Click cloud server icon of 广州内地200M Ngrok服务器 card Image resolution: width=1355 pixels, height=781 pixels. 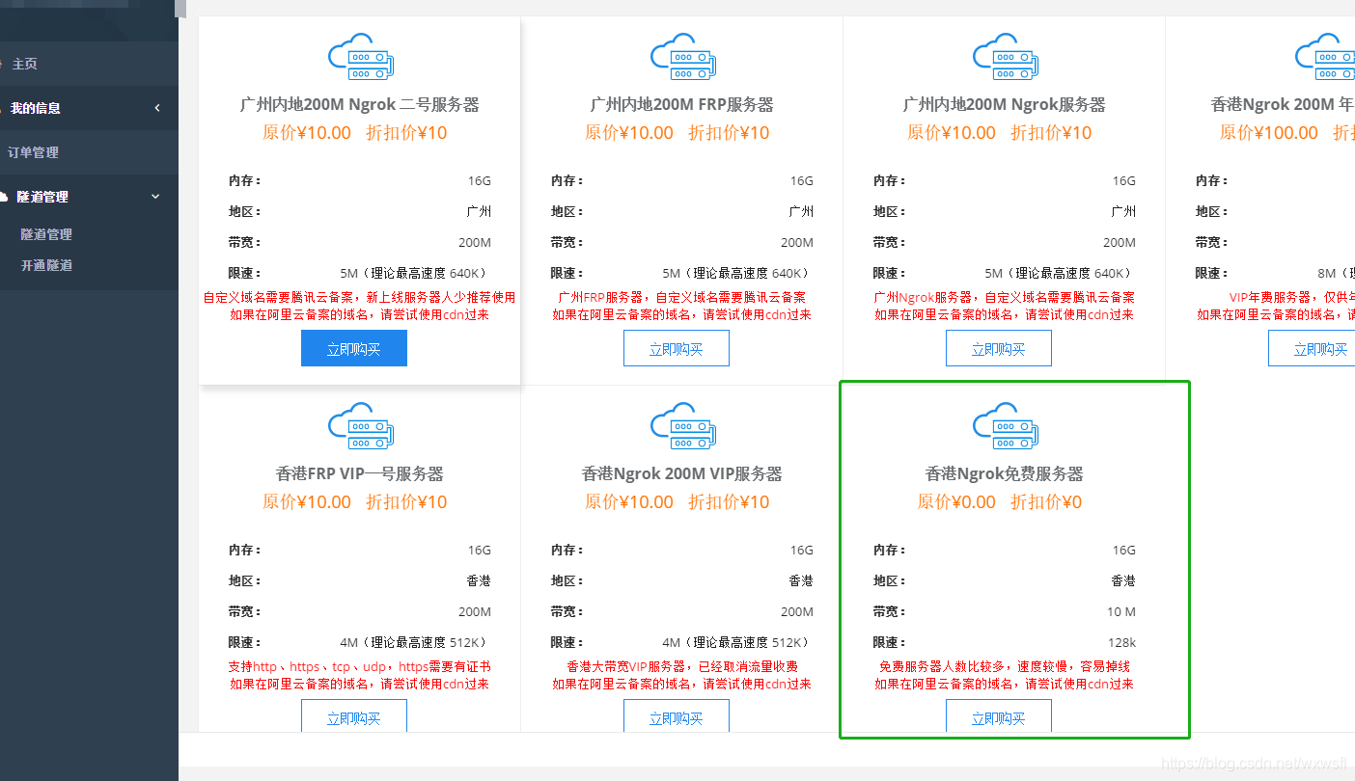(x=1005, y=57)
